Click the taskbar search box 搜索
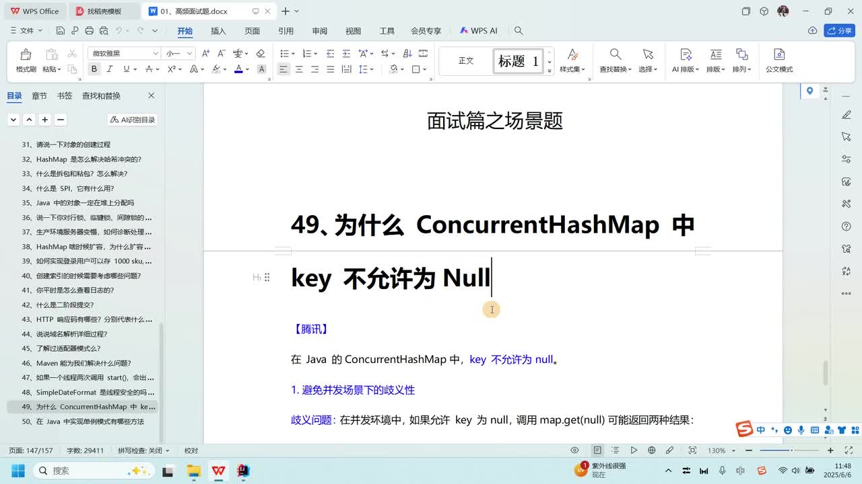 94,471
